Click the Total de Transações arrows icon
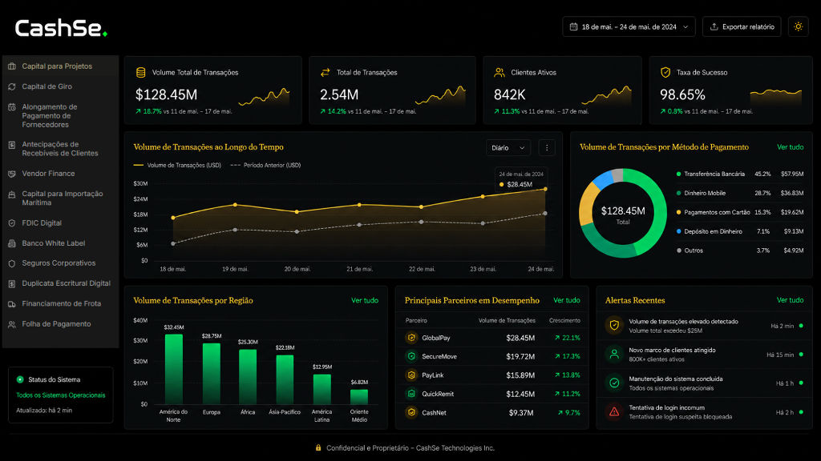Screen dimensions: 821x461 tap(326, 73)
